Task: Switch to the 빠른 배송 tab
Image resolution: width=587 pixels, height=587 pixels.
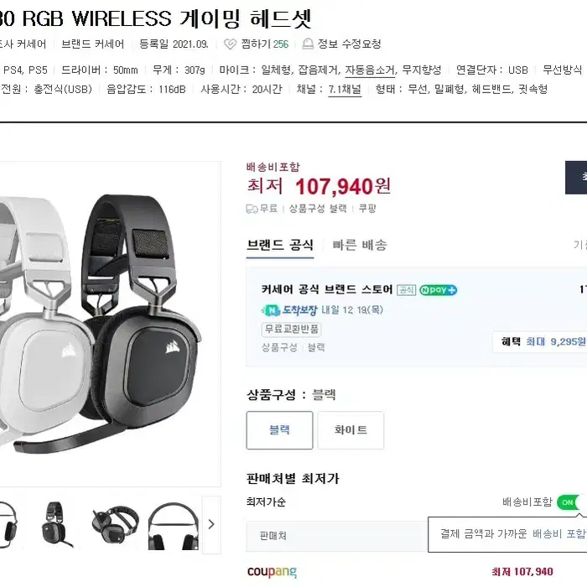Action: 360,246
